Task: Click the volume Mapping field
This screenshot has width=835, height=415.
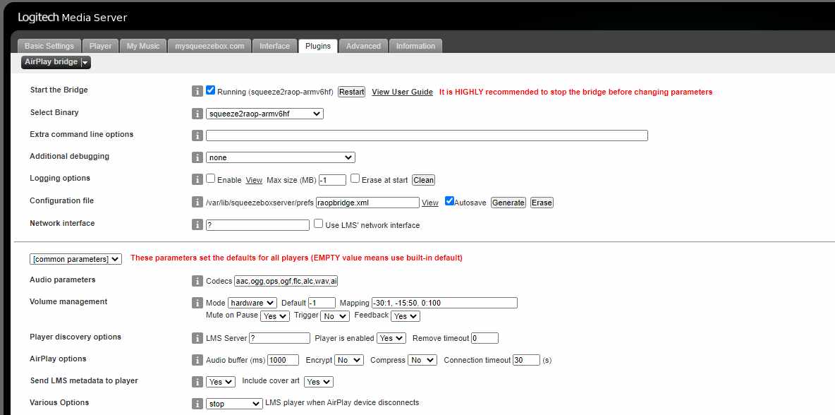Action: coord(444,303)
